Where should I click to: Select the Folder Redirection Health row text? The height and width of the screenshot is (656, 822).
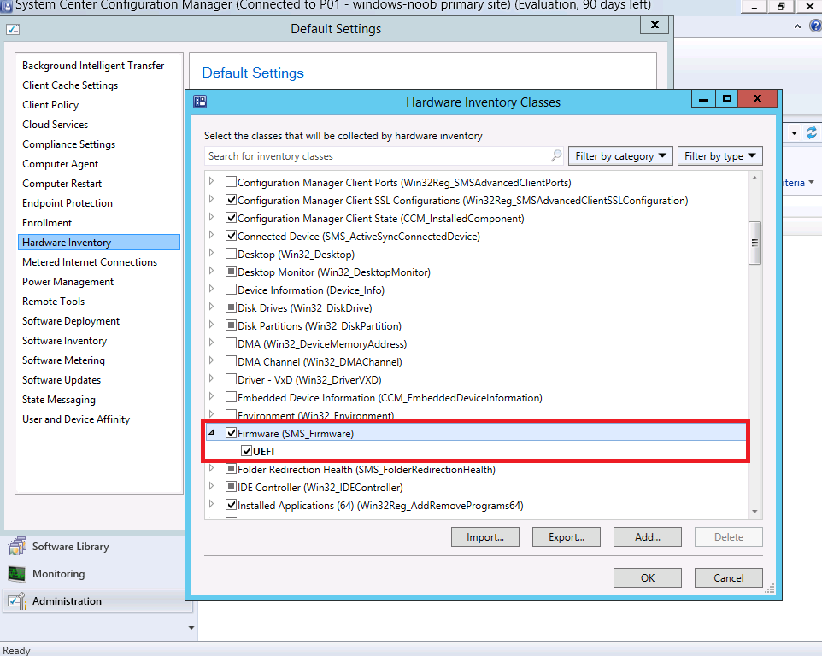[366, 470]
